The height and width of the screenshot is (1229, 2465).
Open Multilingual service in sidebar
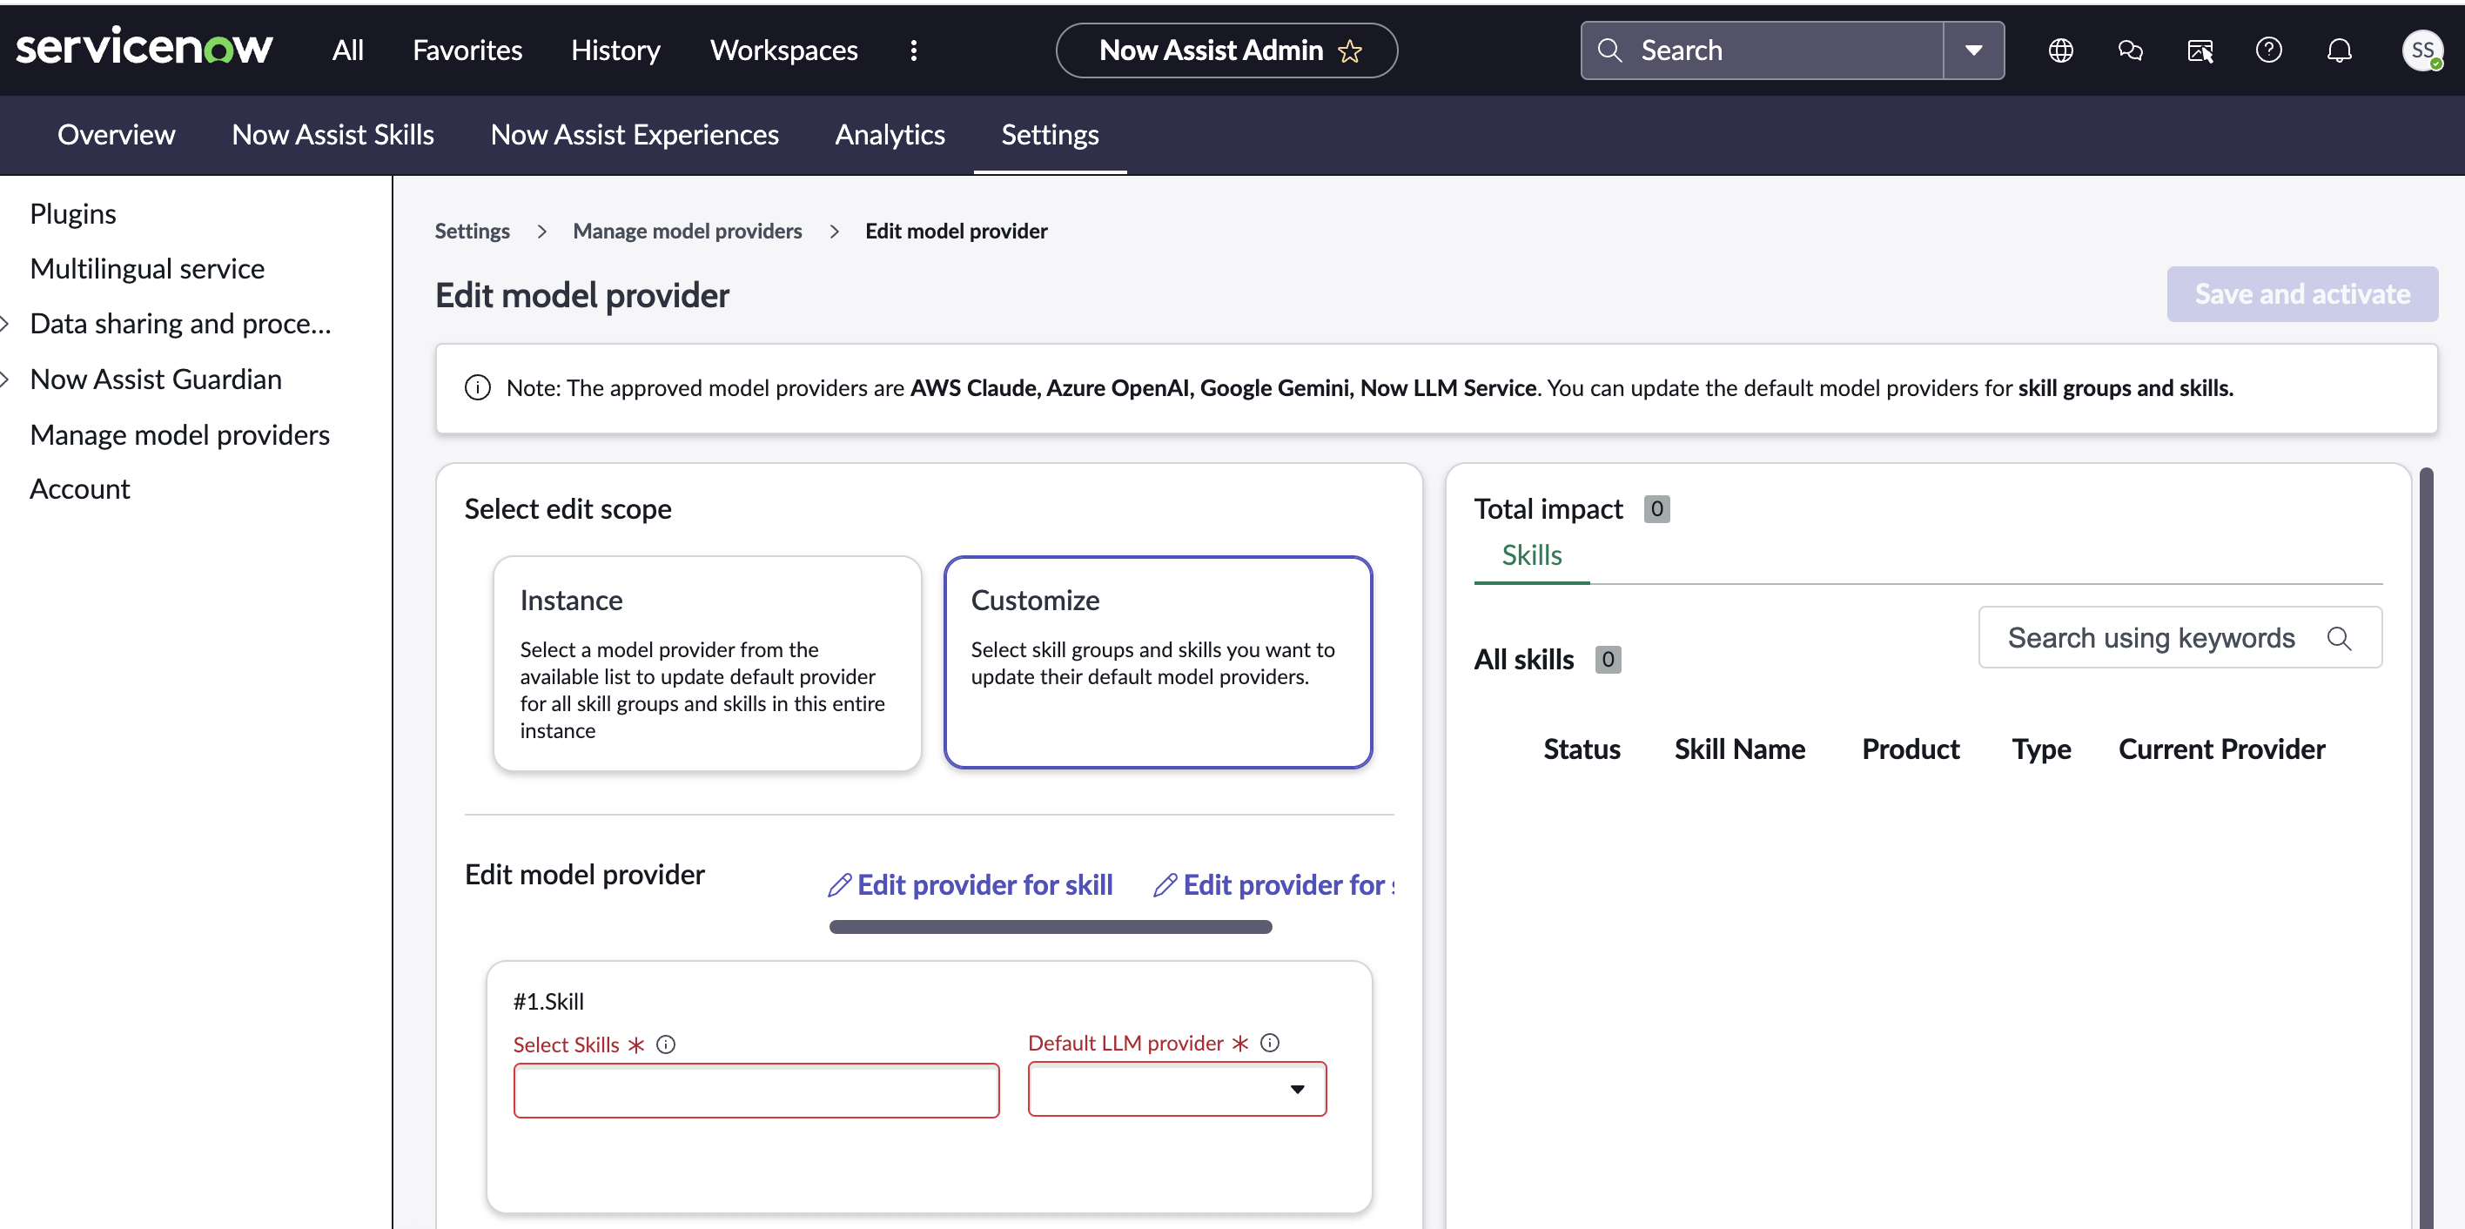coord(147,269)
